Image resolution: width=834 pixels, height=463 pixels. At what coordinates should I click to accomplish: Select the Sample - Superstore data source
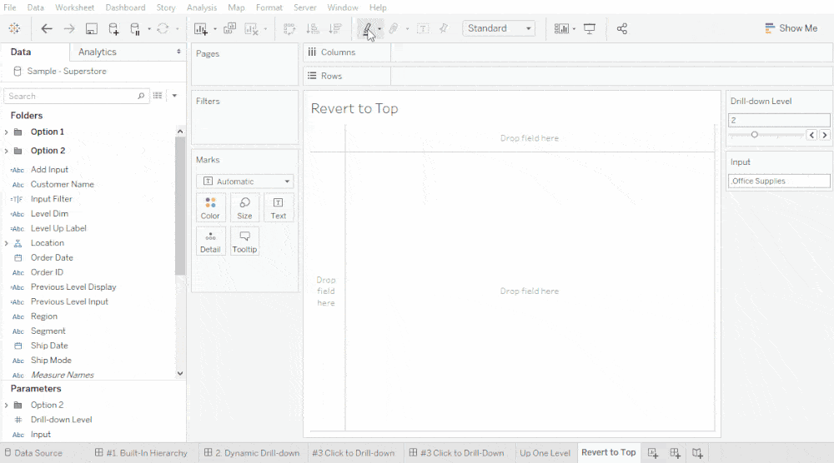(x=67, y=71)
